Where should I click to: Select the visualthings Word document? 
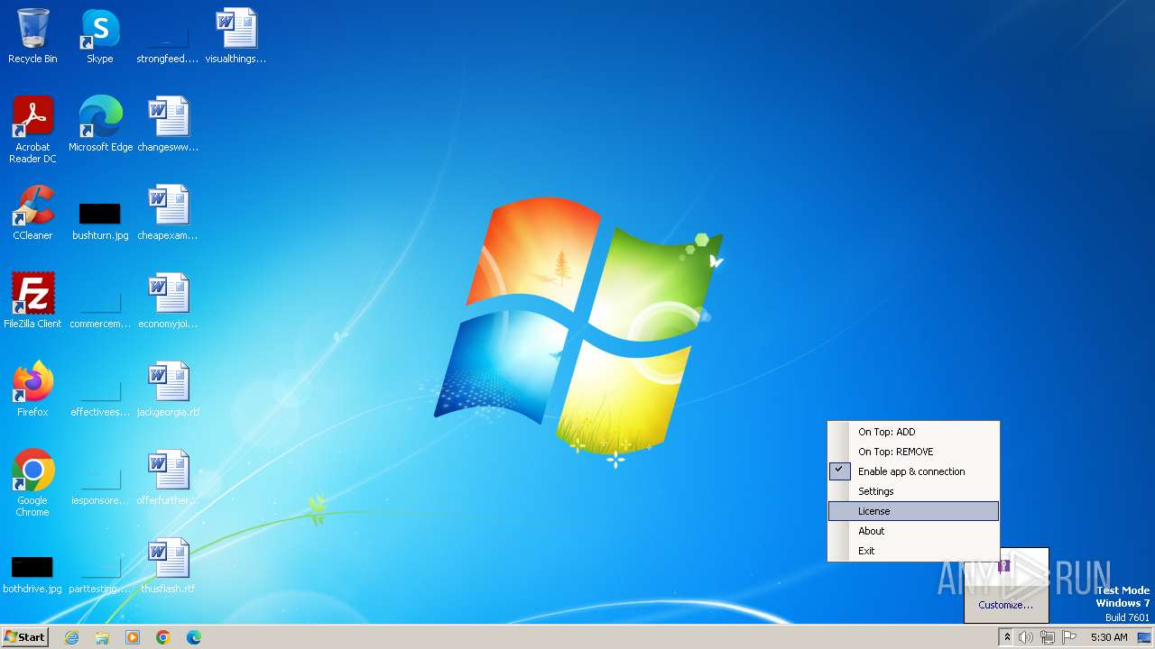[x=236, y=36]
